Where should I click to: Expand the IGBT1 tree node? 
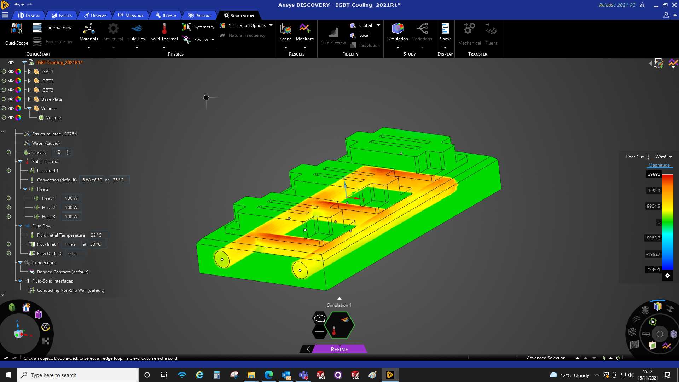[x=29, y=71]
